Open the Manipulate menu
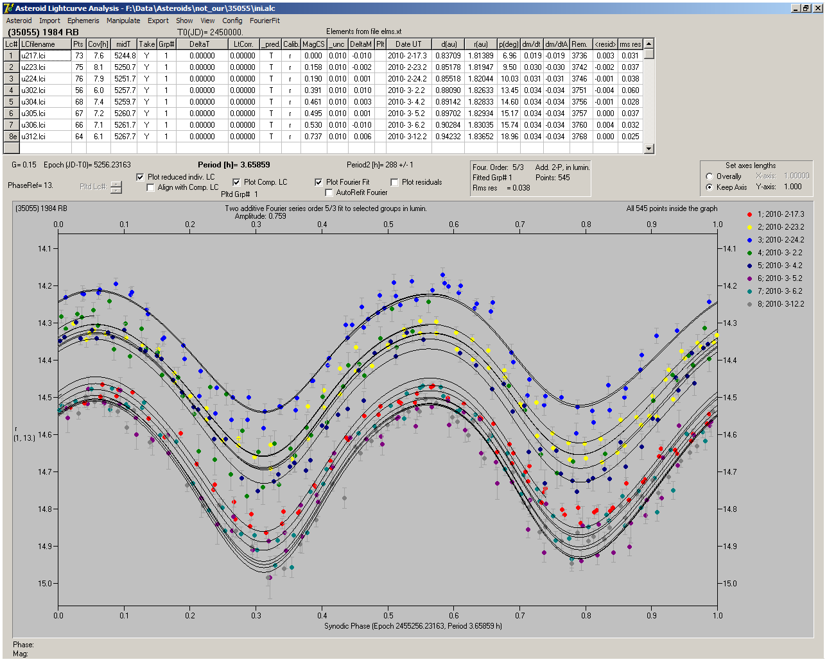Image resolution: width=827 pixels, height=662 pixels. coord(123,21)
